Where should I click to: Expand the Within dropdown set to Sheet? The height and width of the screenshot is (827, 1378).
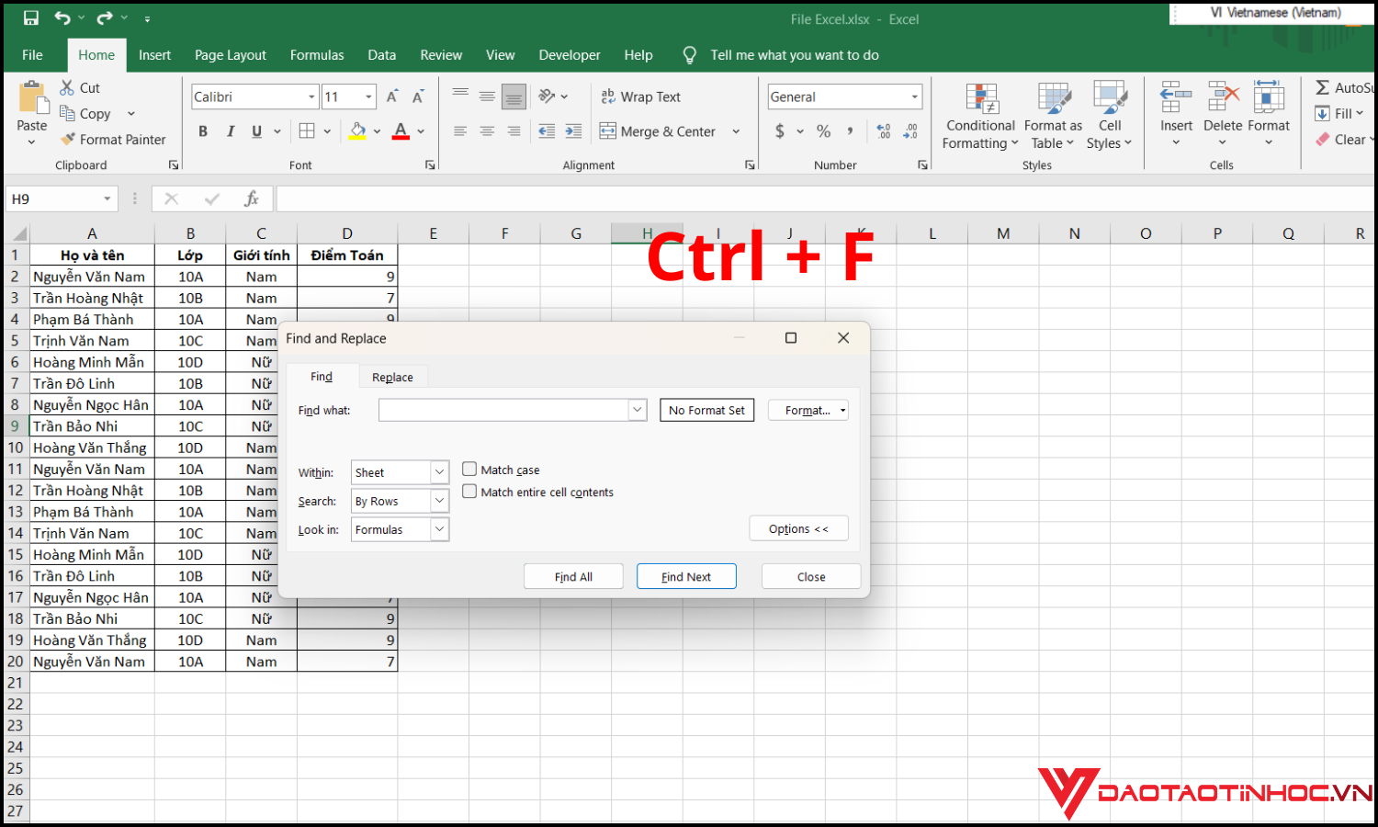[439, 472]
